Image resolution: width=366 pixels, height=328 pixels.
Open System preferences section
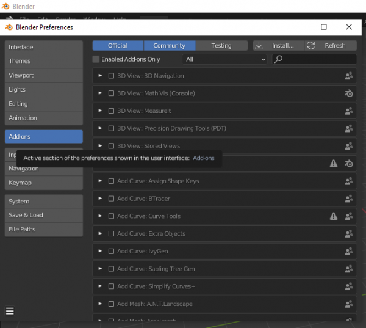tap(44, 202)
